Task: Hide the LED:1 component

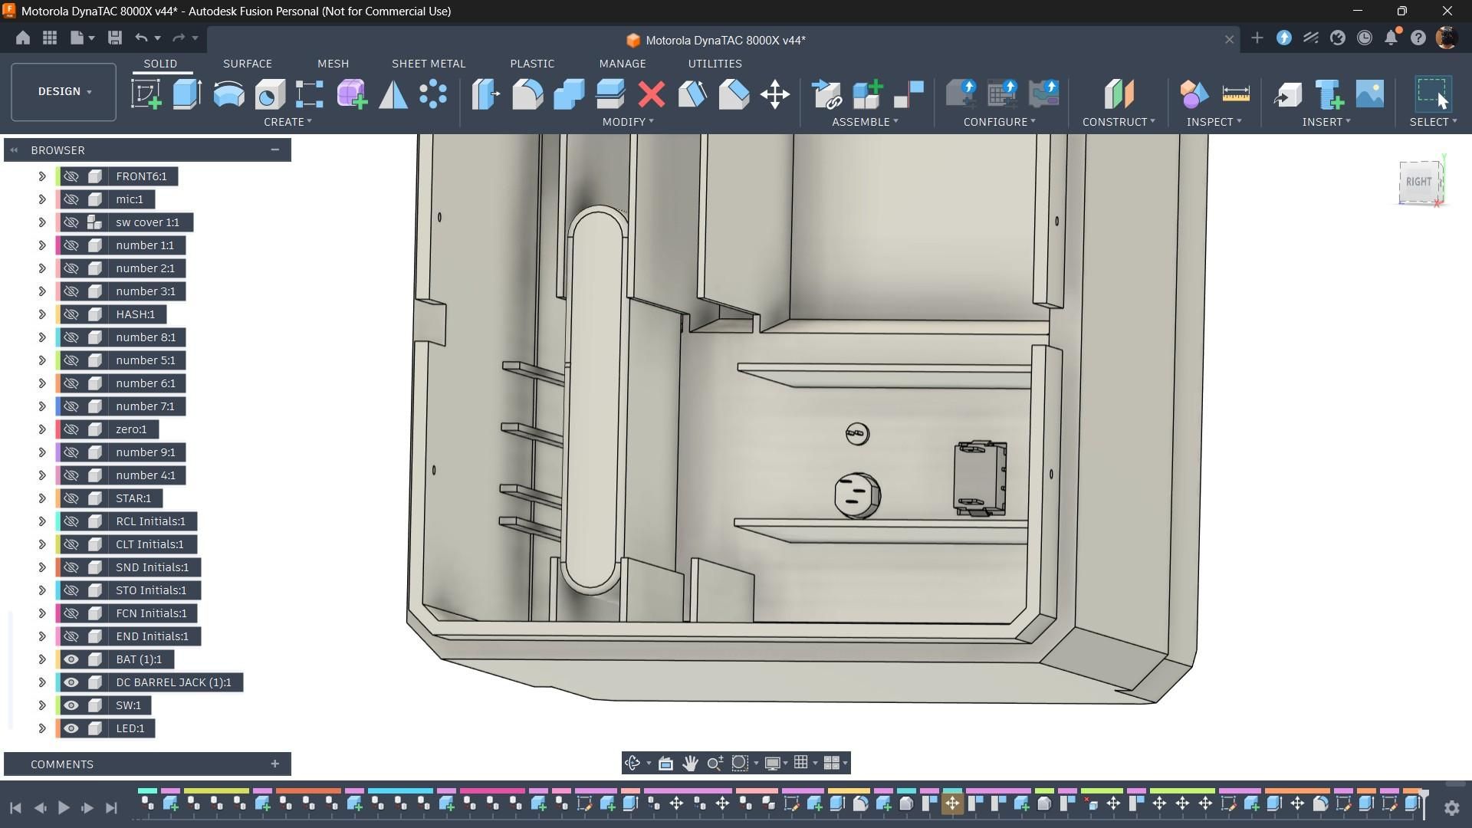Action: click(71, 728)
